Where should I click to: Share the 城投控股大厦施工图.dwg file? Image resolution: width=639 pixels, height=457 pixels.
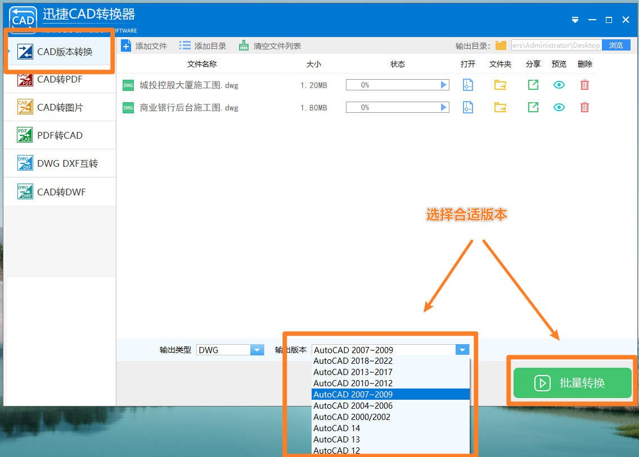coord(532,85)
